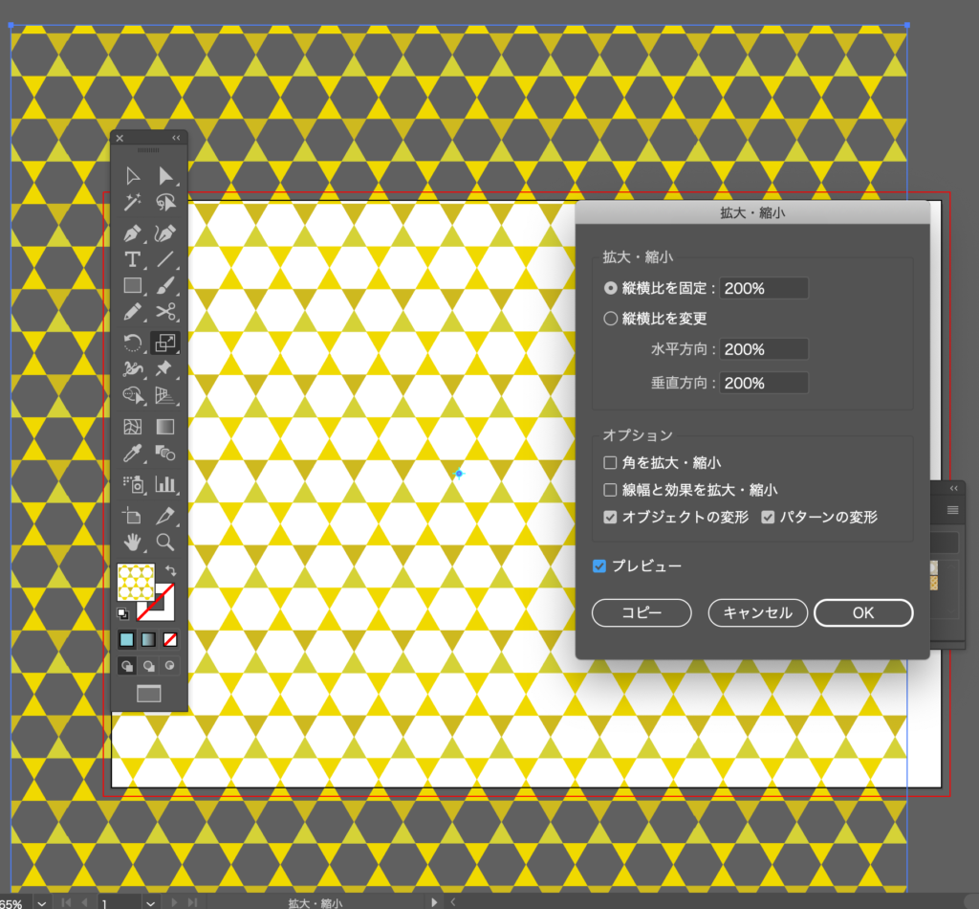Click the pattern fill color swatch
Image resolution: width=979 pixels, height=909 pixels.
tap(136, 583)
